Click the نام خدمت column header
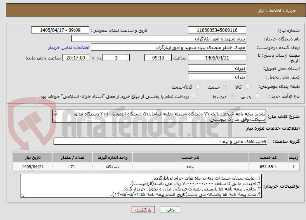 (x=190, y=157)
